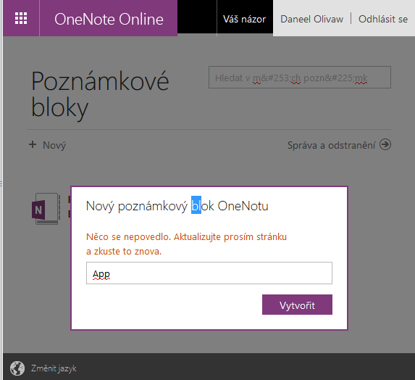Click the orange error message text
The width and height of the screenshot is (415, 380).
click(186, 244)
